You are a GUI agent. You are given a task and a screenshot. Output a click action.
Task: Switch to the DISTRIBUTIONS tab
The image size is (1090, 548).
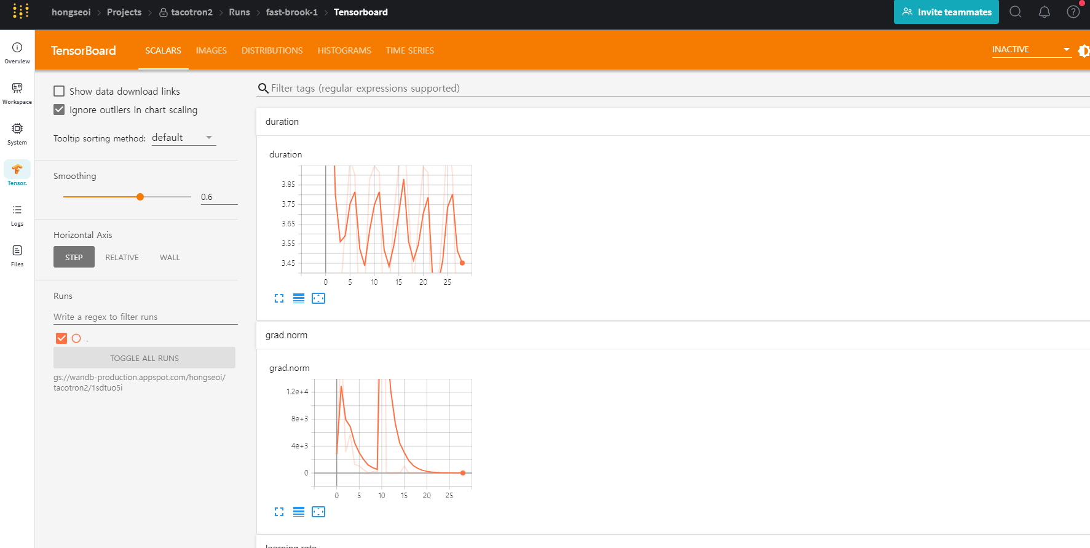point(272,50)
